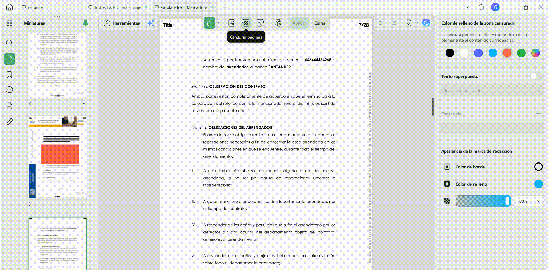This screenshot has height=270, width=548.
Task: Redo the last action
Action: click(x=394, y=23)
